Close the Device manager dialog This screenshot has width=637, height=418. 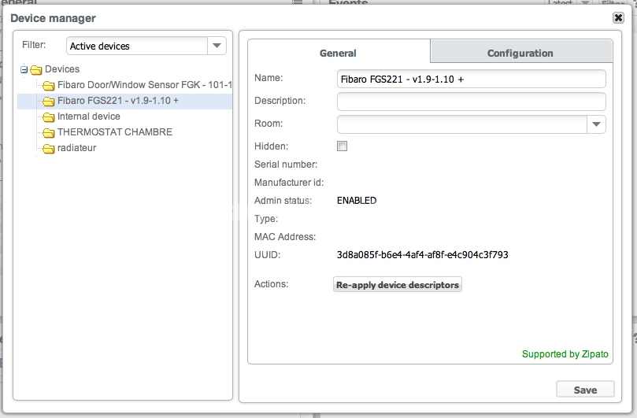[618, 17]
